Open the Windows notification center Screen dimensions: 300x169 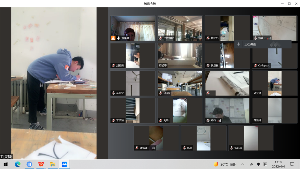(292, 164)
